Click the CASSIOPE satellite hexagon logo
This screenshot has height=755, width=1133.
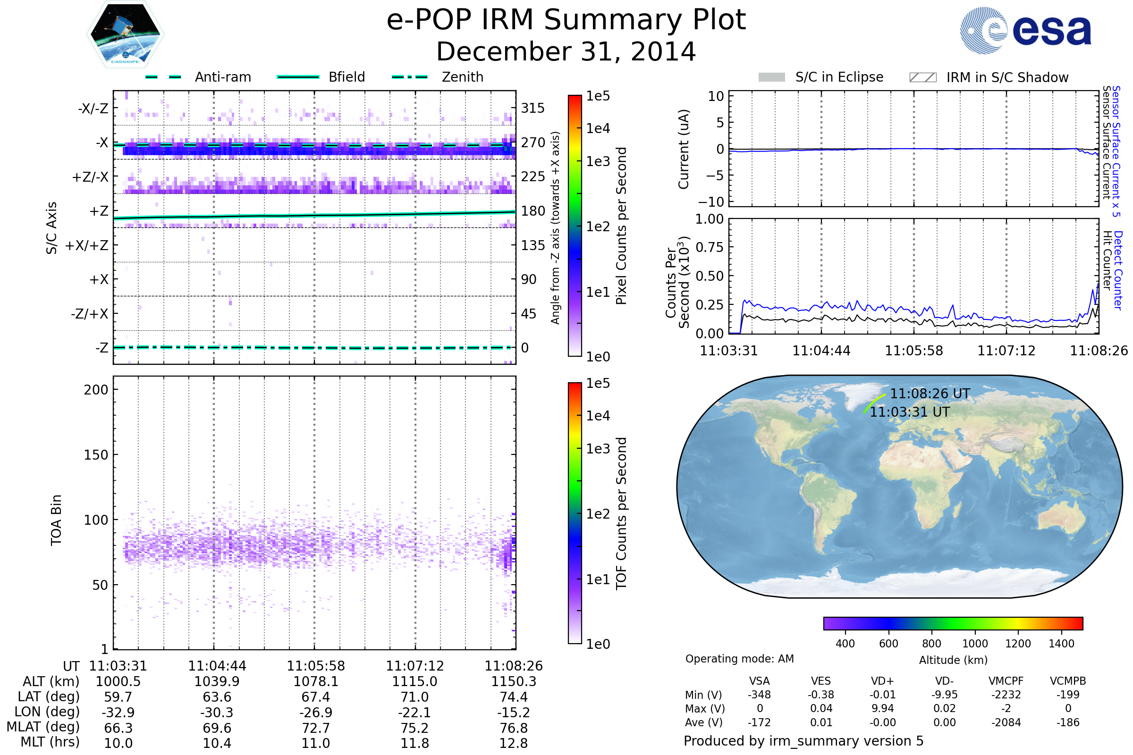125,34
